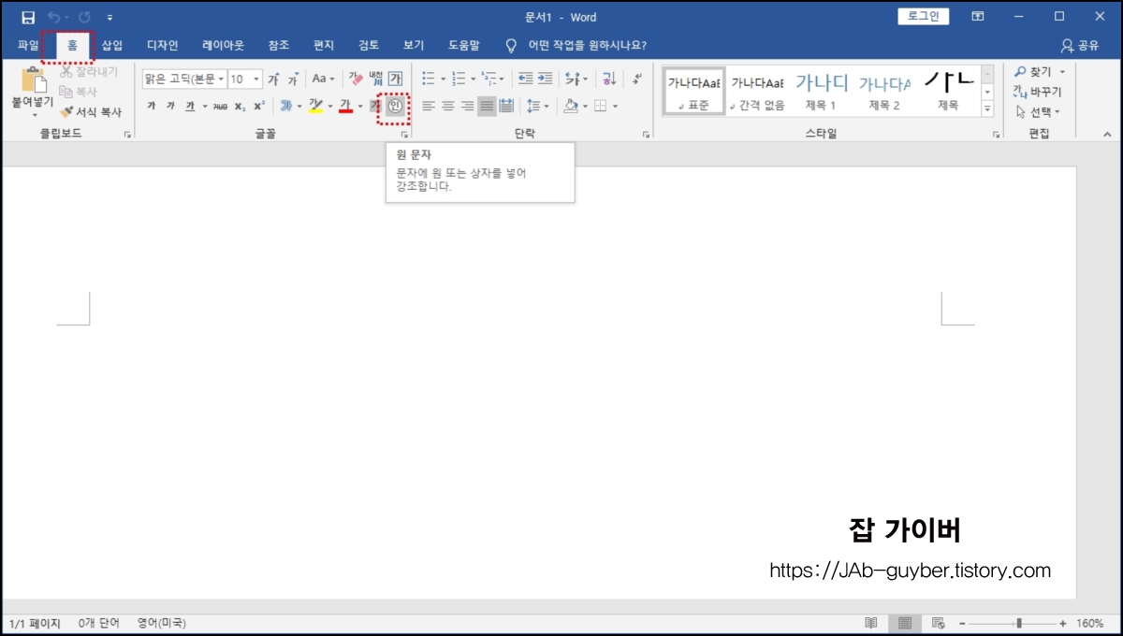The width and height of the screenshot is (1123, 636).
Task: Align text right
Action: click(x=468, y=107)
